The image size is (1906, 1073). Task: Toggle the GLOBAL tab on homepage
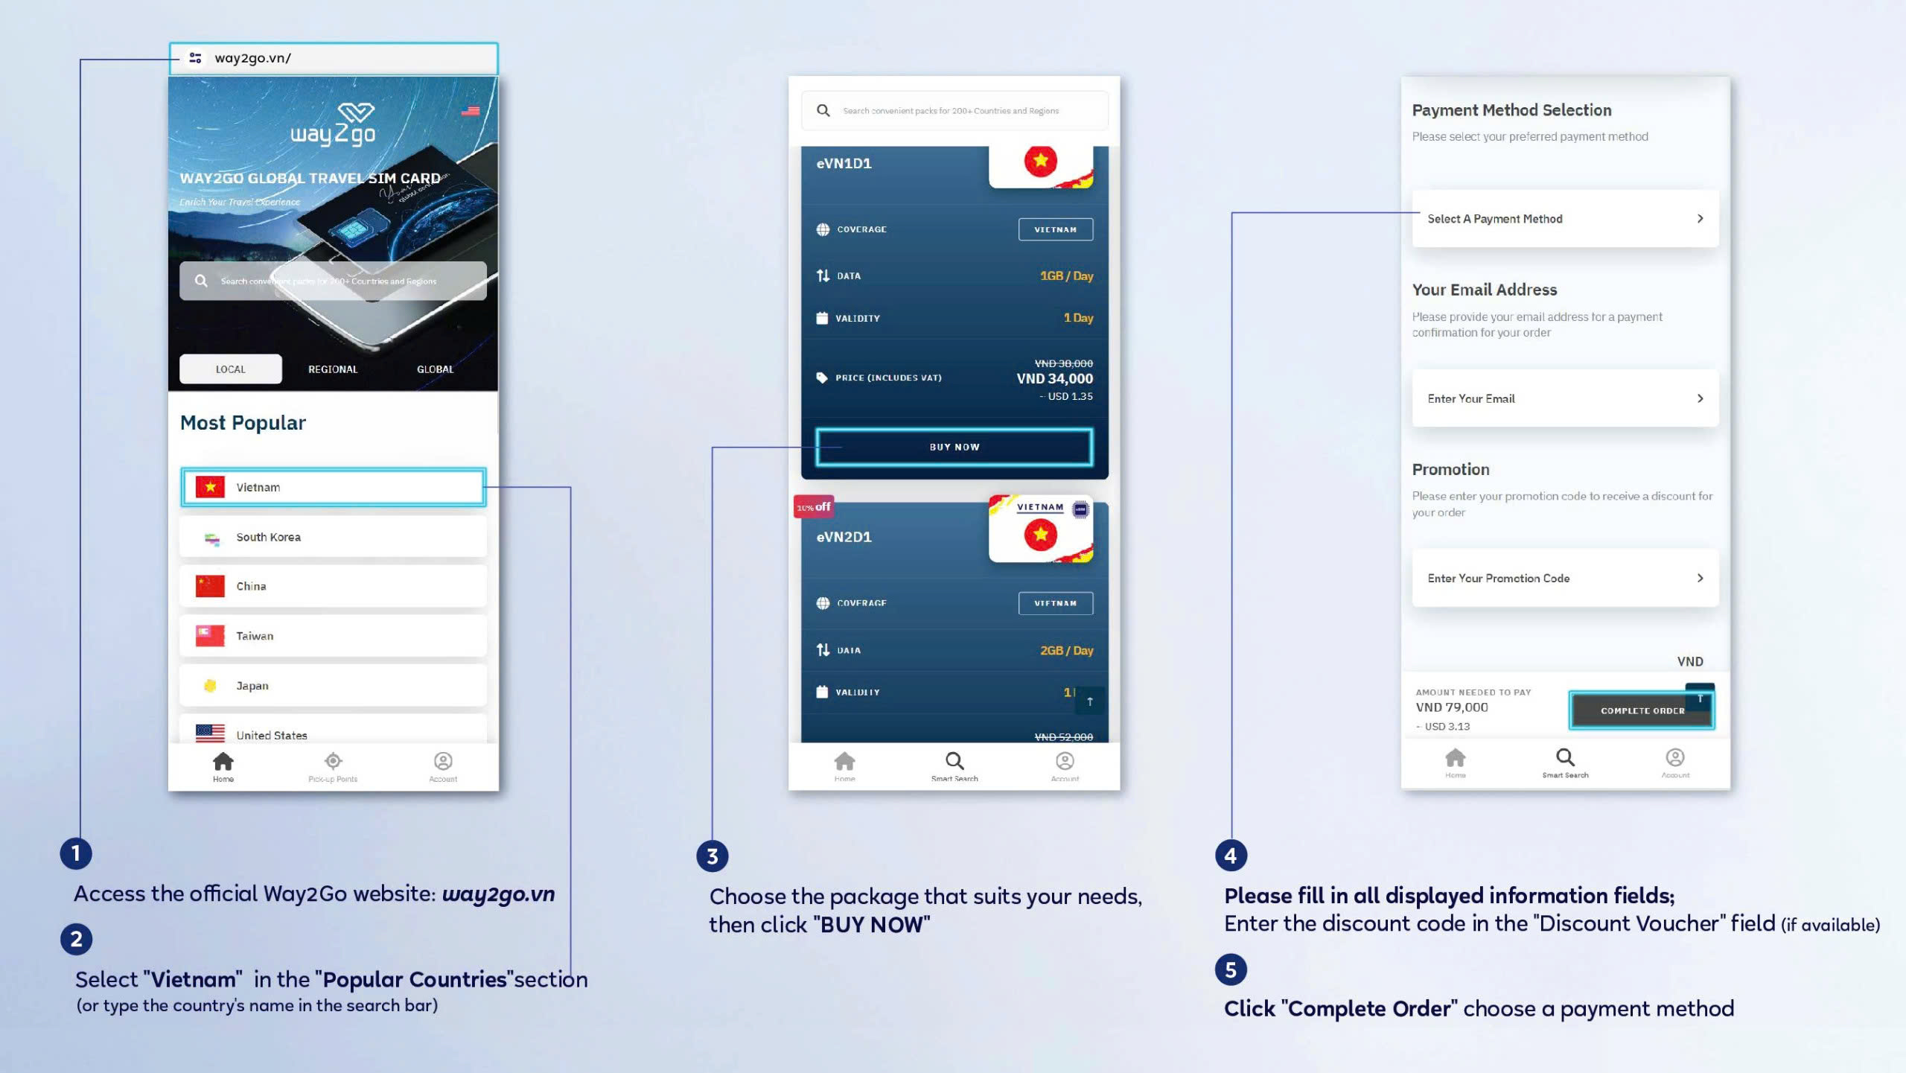(x=433, y=368)
